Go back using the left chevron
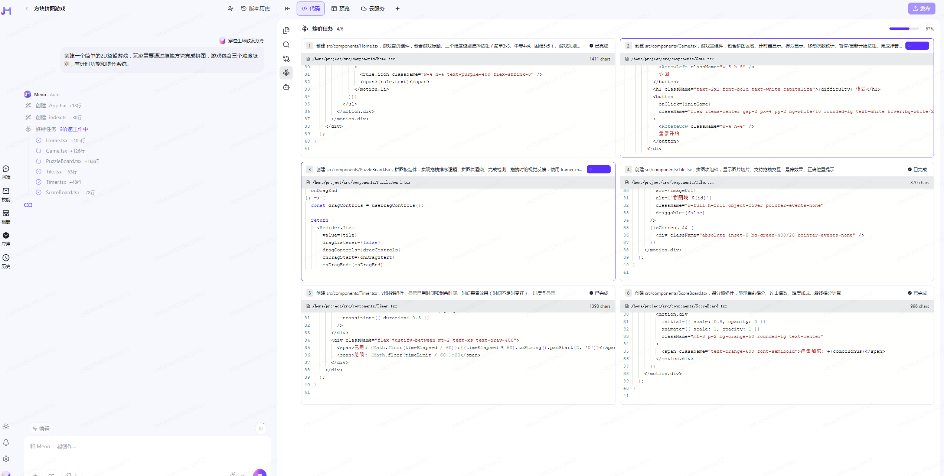 (27, 9)
